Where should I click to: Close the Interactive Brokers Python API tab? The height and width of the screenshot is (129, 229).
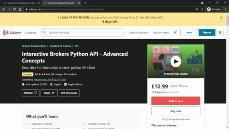click(x=79, y=3)
